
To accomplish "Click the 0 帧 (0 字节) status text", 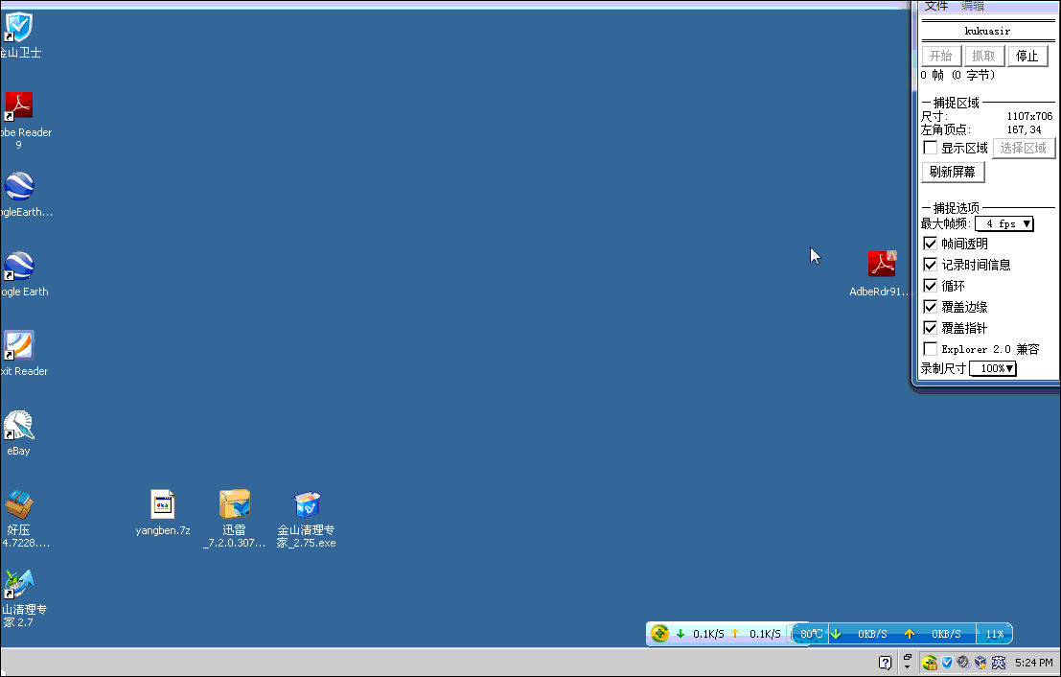I will (957, 75).
